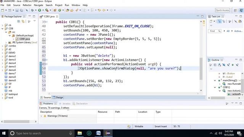Click Type here to search box

42,133
